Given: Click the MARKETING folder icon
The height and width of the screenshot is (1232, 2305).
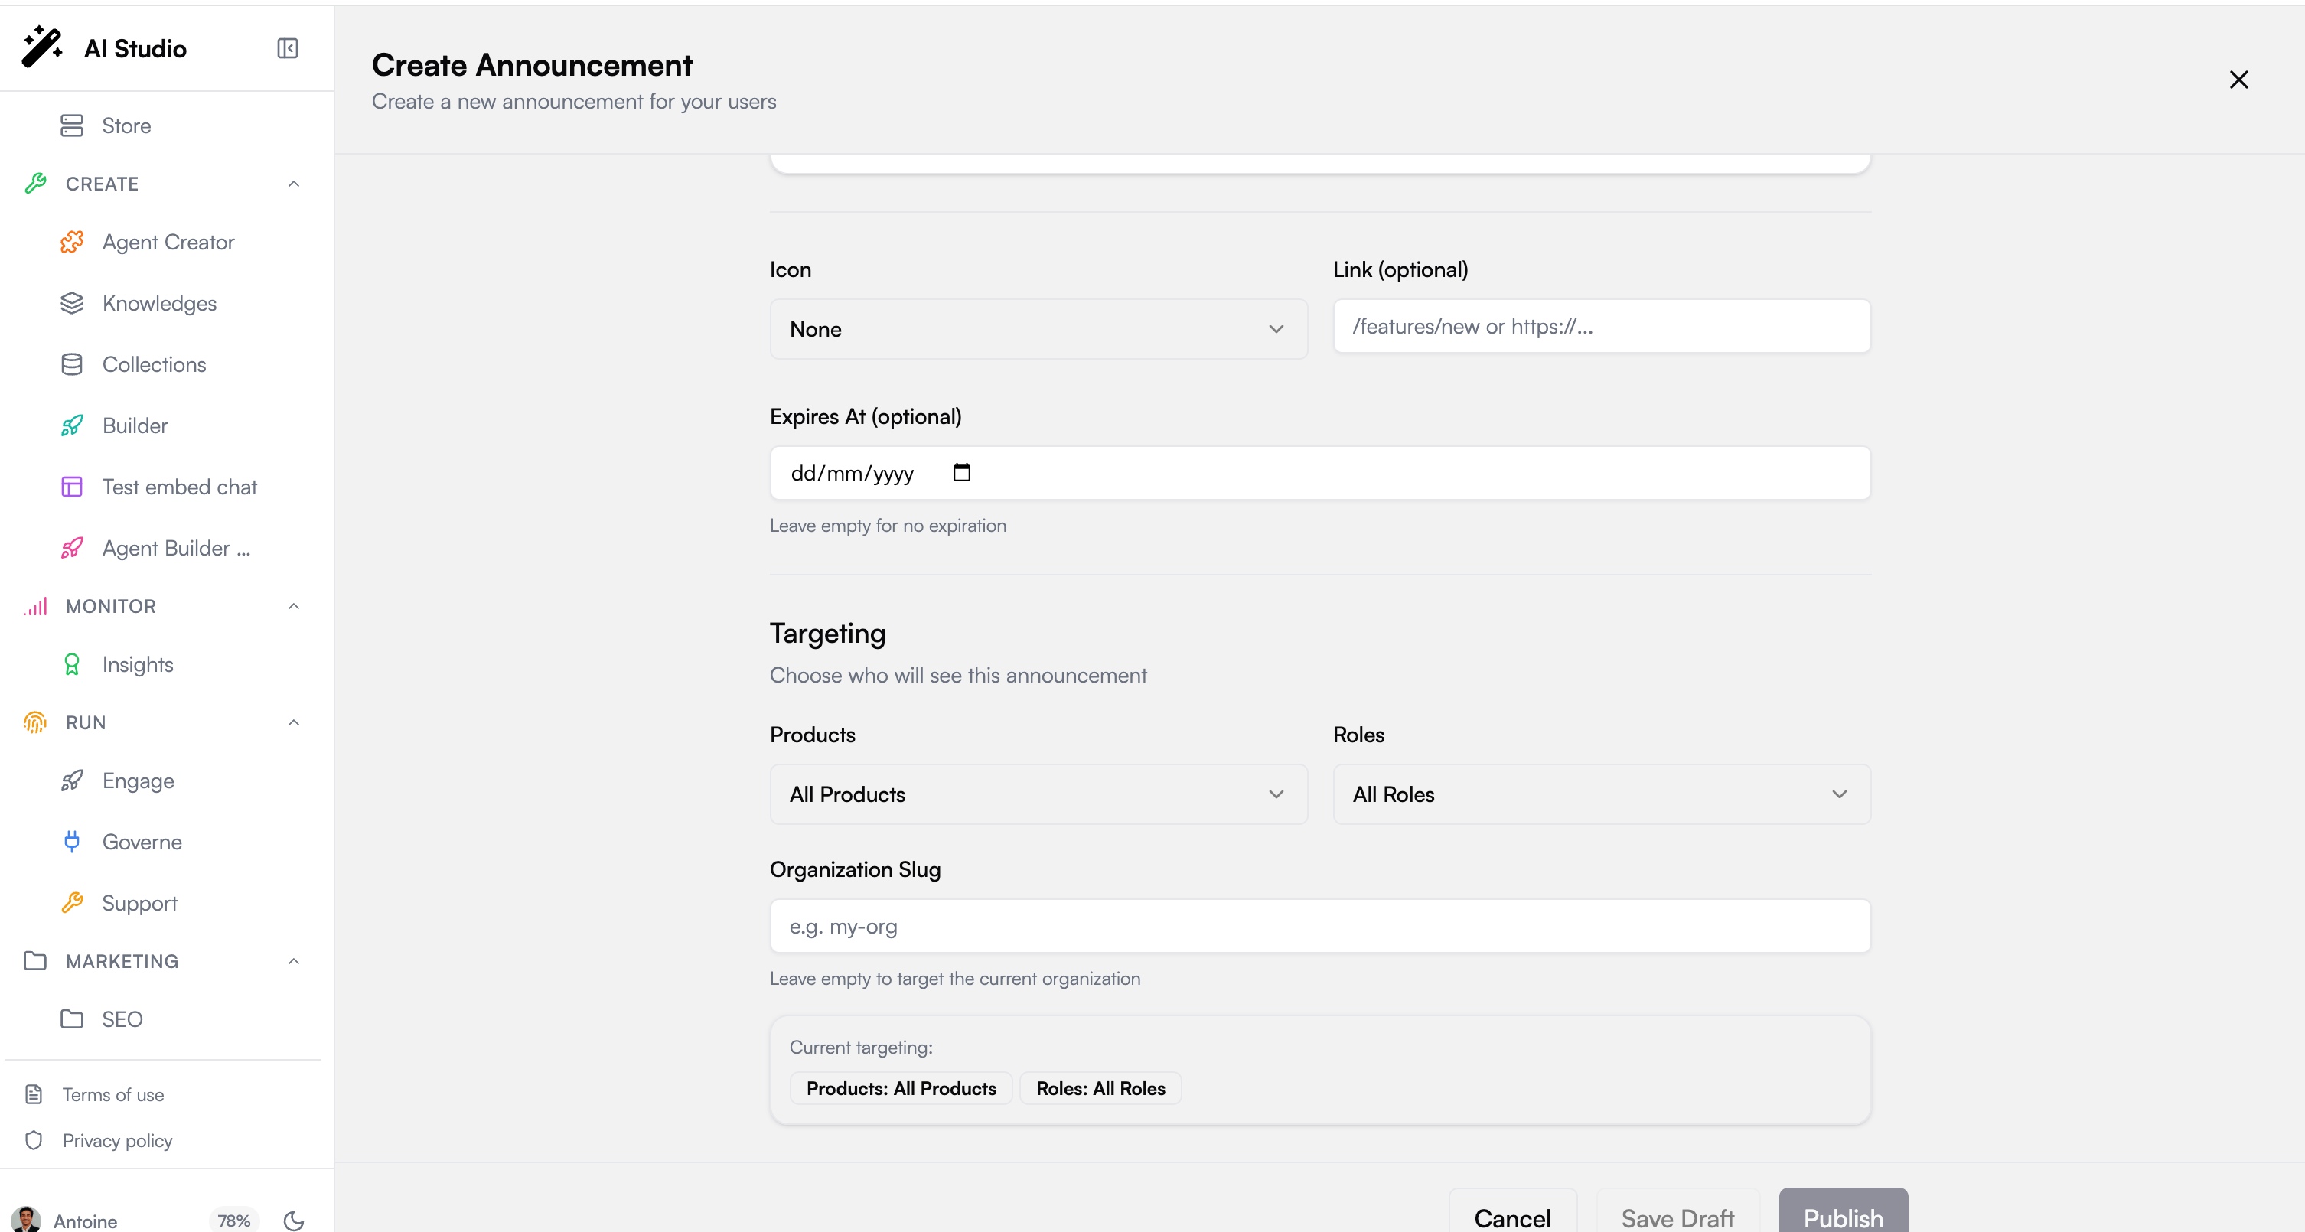Looking at the screenshot, I should (36, 961).
